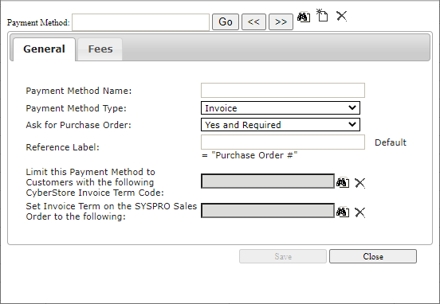
Task: Click the new document icon in top toolbar
Action: click(322, 15)
